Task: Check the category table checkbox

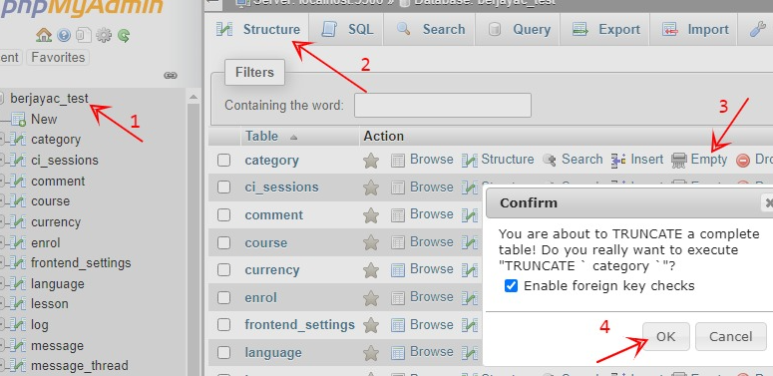Action: (223, 161)
